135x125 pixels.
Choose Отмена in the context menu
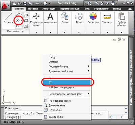tap(67, 62)
